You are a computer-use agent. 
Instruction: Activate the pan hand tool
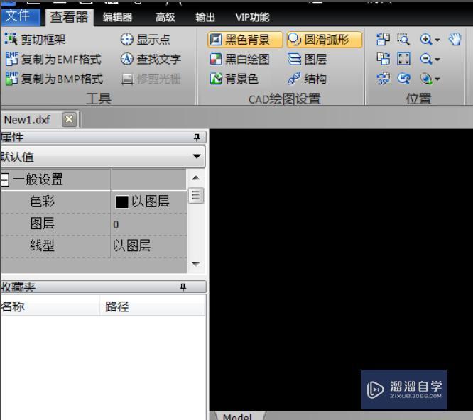tap(455, 39)
